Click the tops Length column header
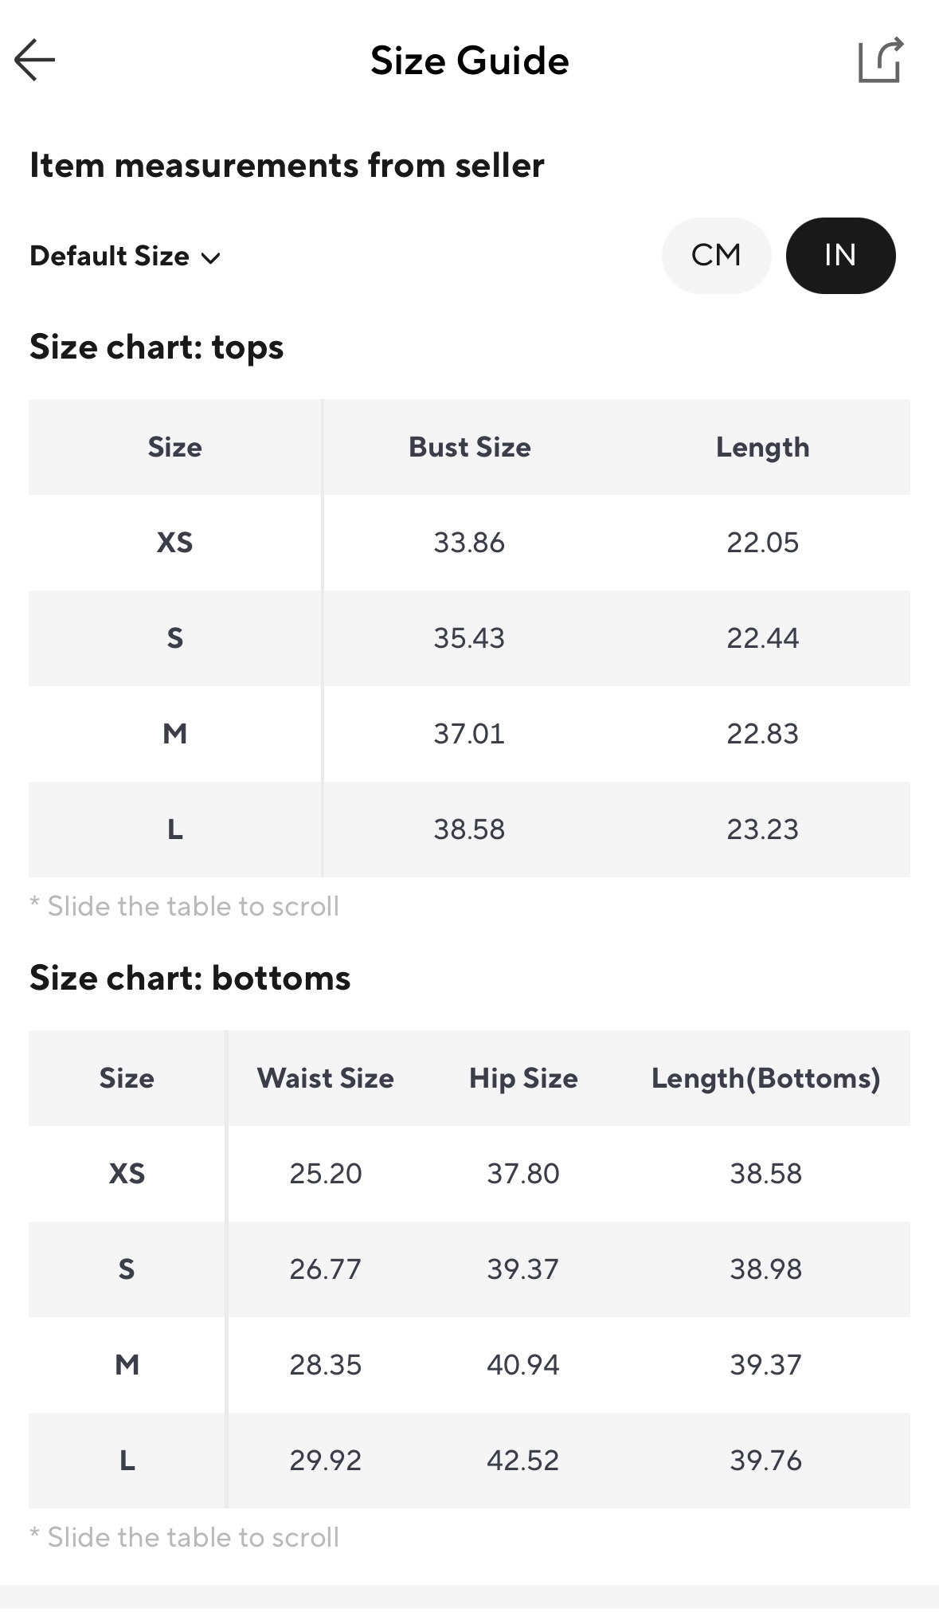 pos(762,447)
